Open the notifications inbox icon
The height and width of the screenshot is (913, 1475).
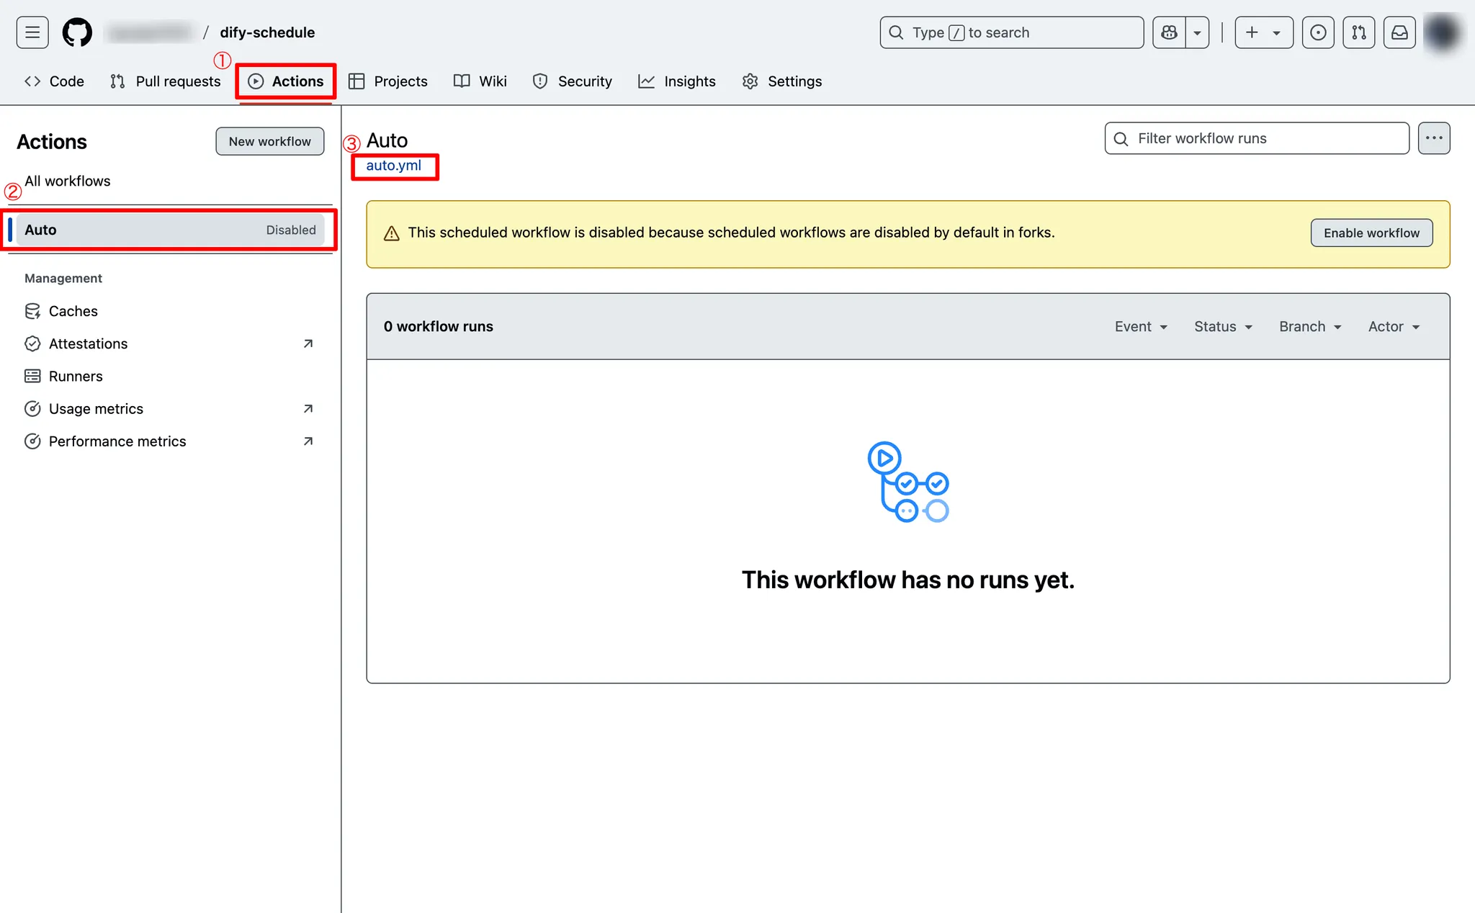(x=1399, y=32)
